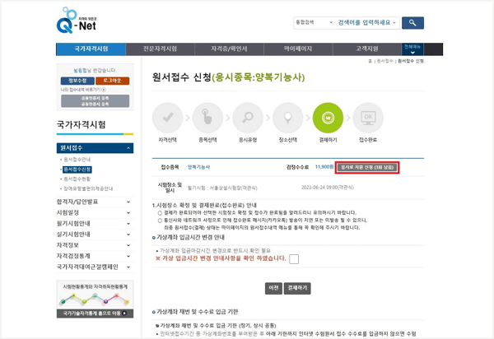The image size is (494, 339).
Task: Click arrow icon on 국가기술자격통계 홈으로 이동
Action: [124, 313]
